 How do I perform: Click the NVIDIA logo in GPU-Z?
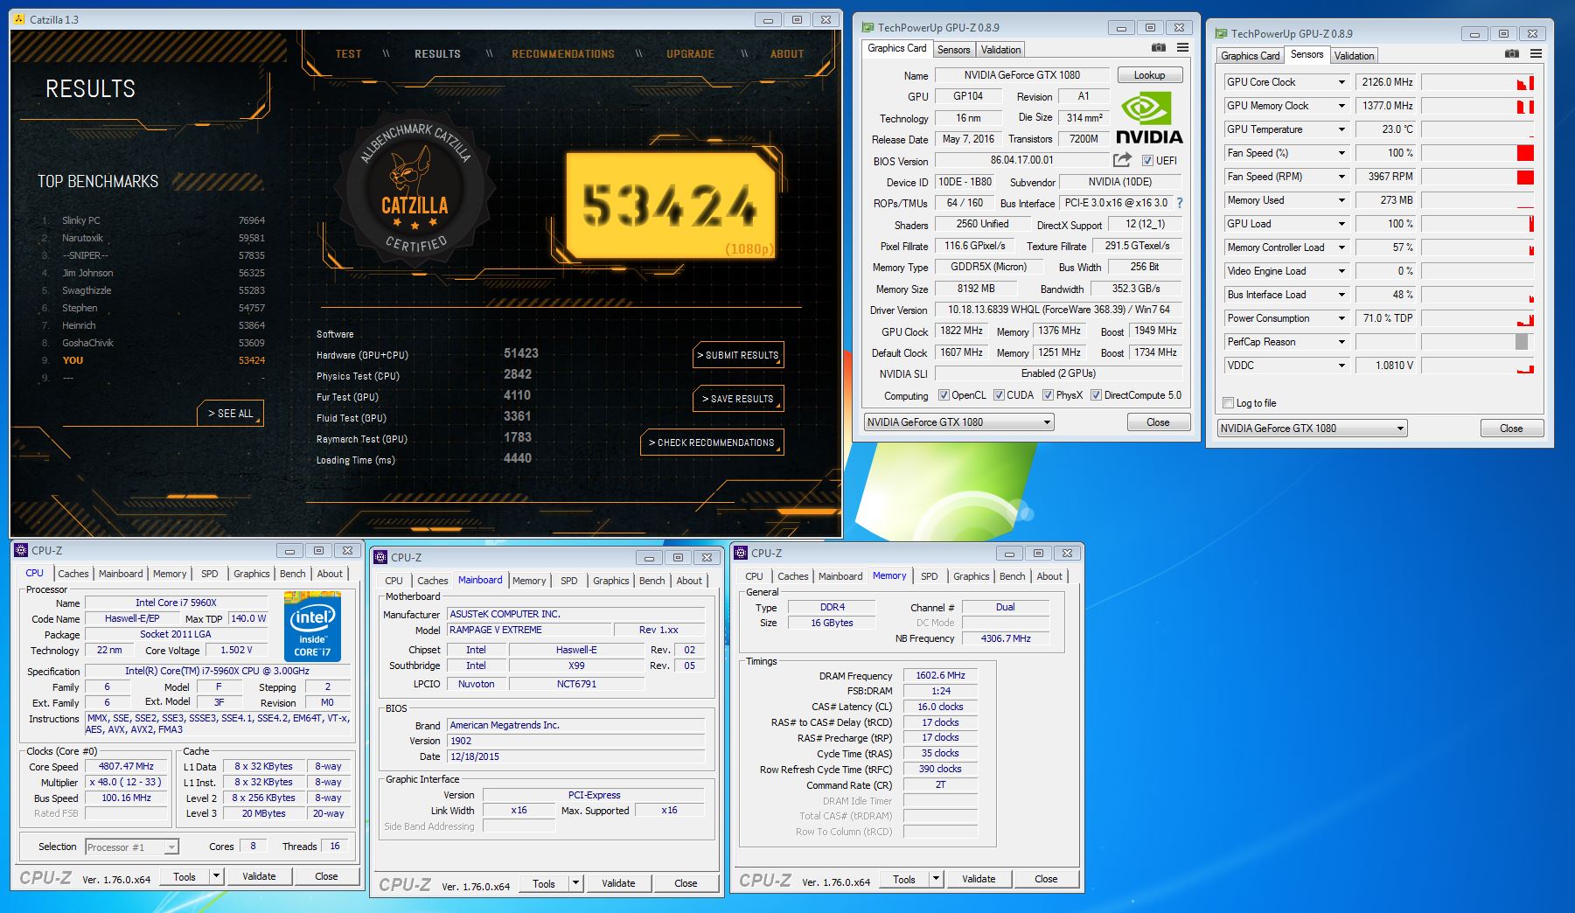pyautogui.click(x=1149, y=119)
